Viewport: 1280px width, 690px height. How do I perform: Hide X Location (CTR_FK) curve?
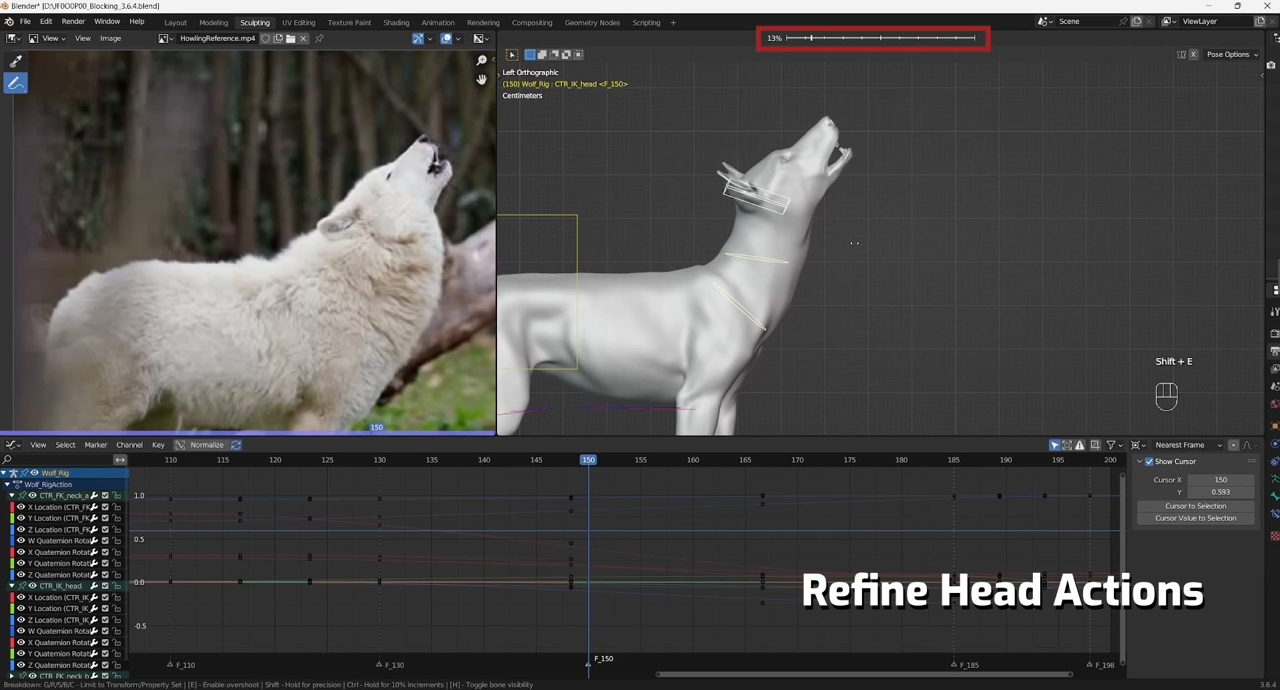point(21,507)
